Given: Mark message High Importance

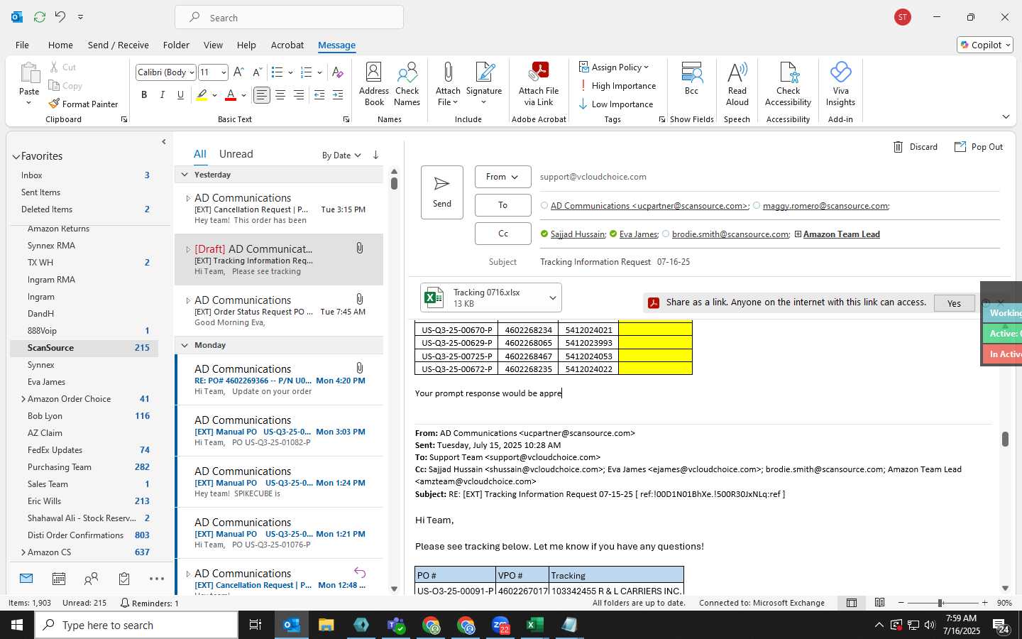Looking at the screenshot, I should click(x=617, y=85).
